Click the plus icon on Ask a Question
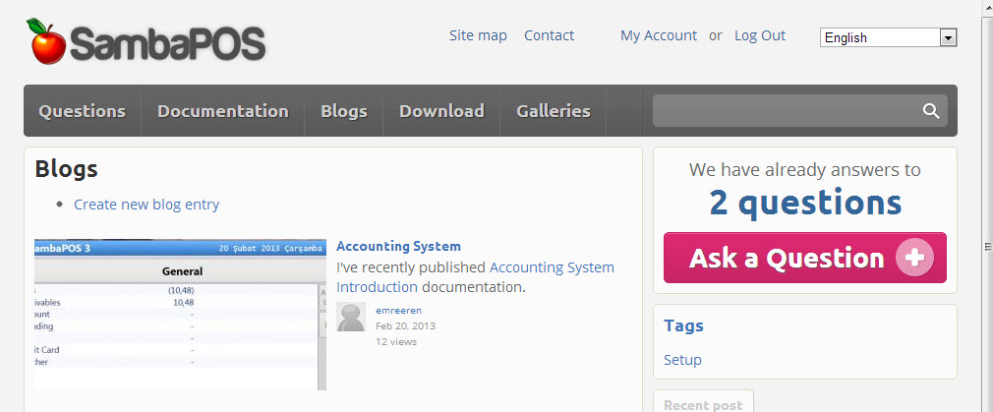The height and width of the screenshot is (412, 993). [x=914, y=258]
